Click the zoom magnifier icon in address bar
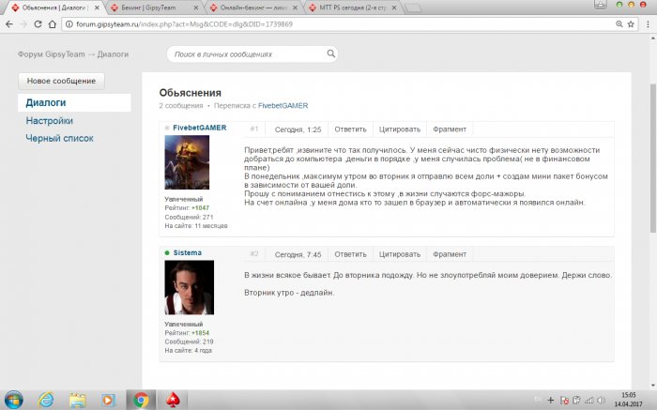 [619, 24]
